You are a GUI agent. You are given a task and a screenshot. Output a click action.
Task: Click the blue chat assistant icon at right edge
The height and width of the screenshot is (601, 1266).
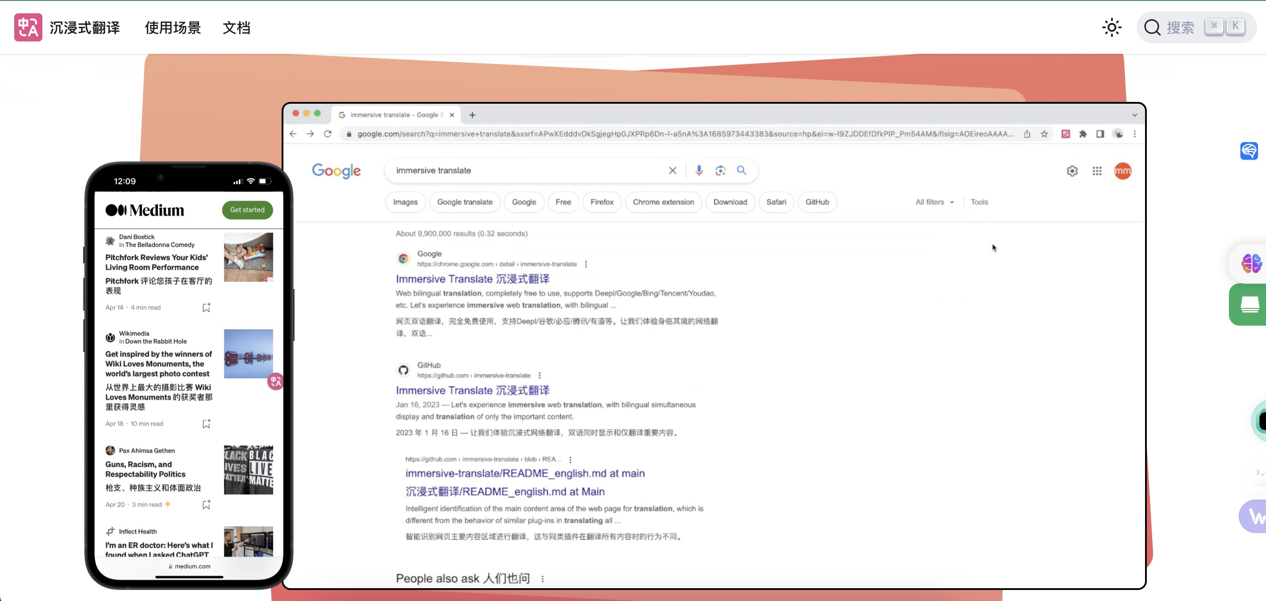pos(1249,151)
